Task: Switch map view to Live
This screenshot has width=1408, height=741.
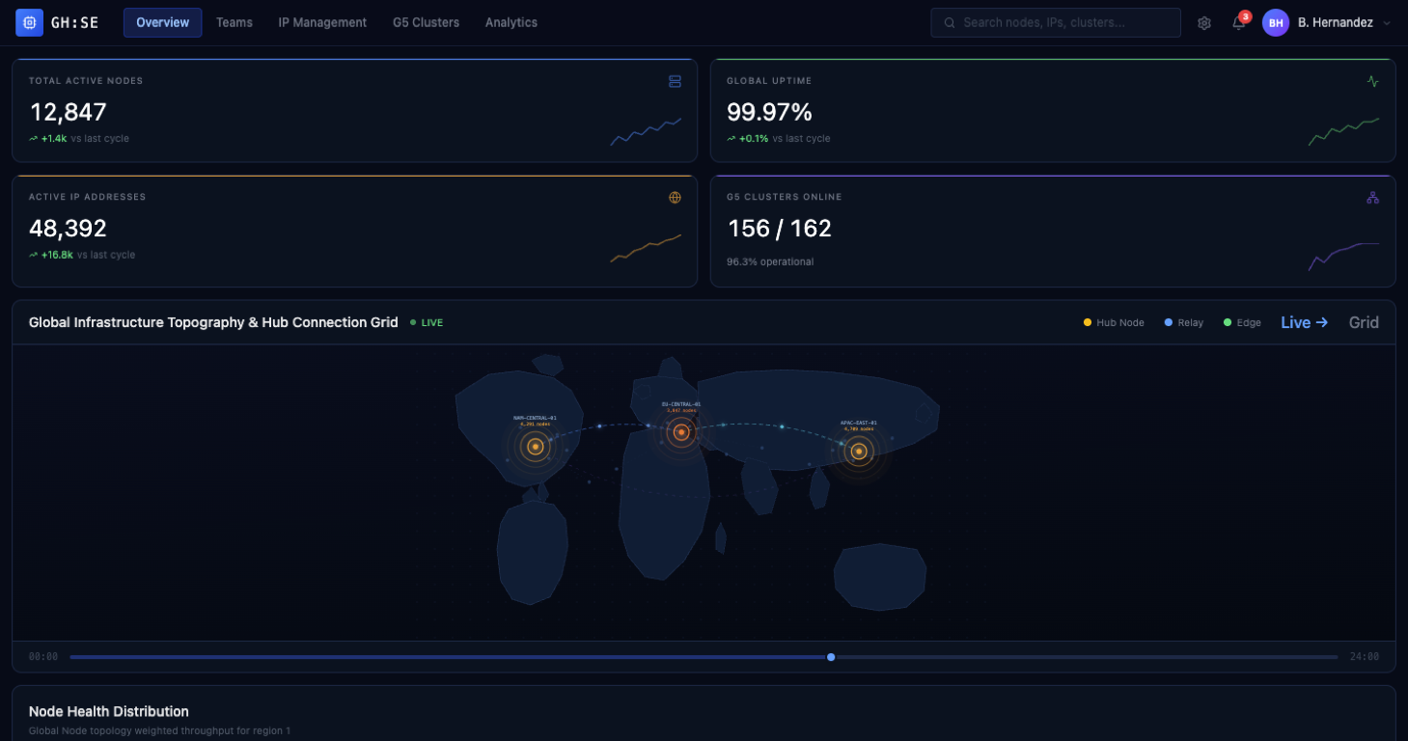Action: (x=1305, y=323)
